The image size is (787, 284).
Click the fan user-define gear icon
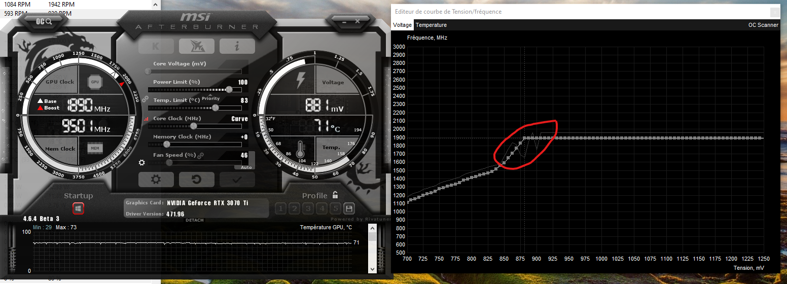pos(141,163)
